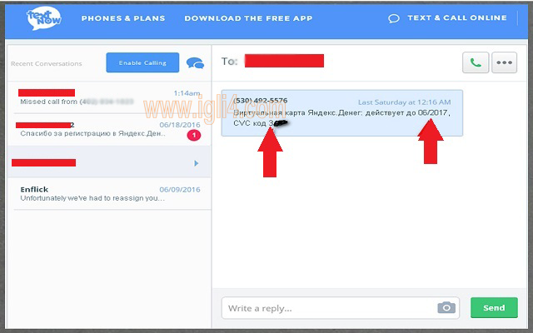Click the TextNow logo

pyautogui.click(x=44, y=18)
